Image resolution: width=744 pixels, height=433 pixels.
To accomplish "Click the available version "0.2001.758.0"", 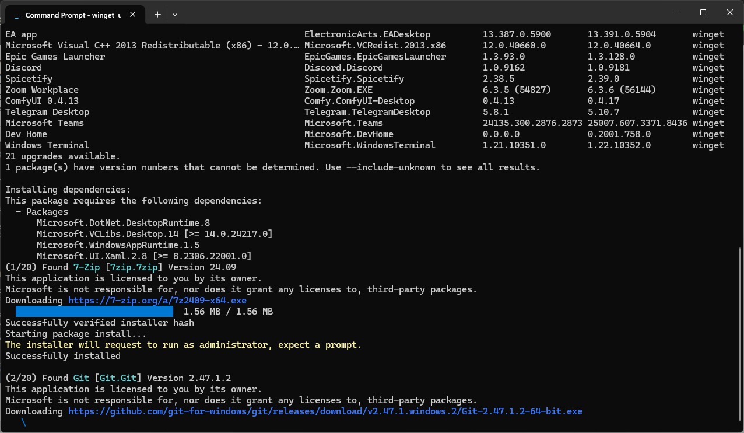I will point(619,134).
